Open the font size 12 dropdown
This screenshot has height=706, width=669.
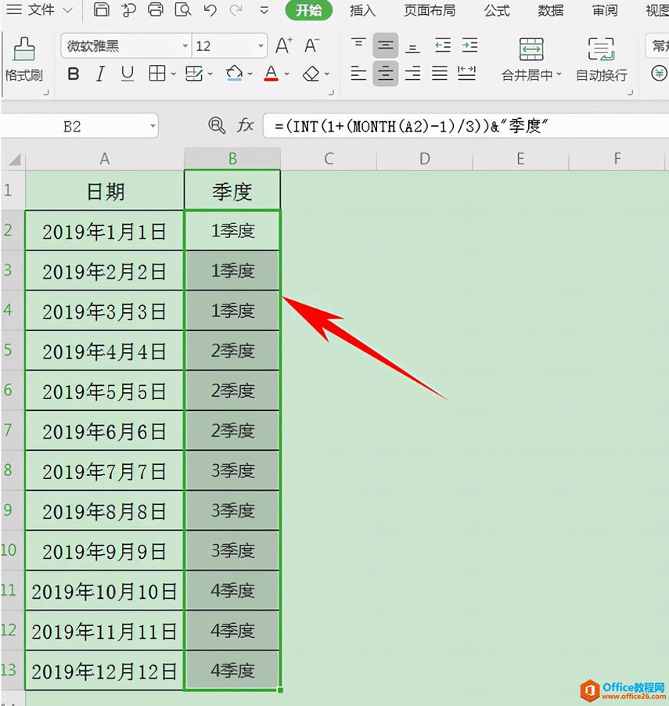pos(261,46)
